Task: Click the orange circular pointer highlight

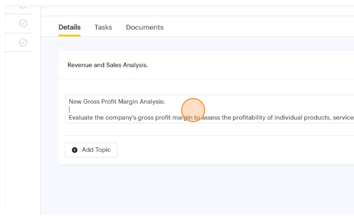Action: tap(193, 109)
